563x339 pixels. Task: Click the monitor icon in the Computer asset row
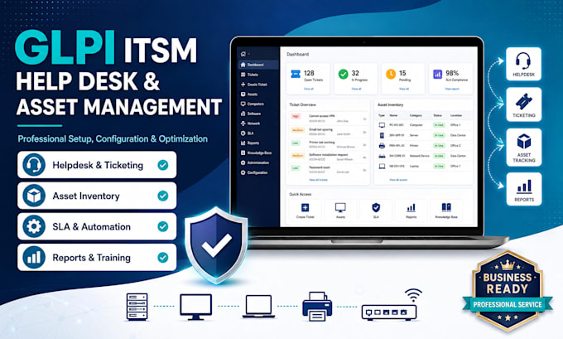382,125
